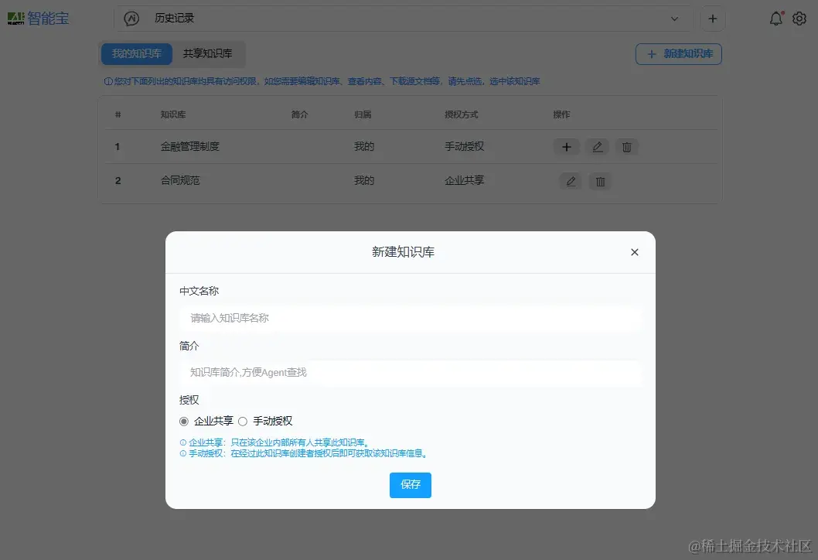Click the add icon for 金融管理制度
Screen dimensions: 818x560
click(x=567, y=146)
